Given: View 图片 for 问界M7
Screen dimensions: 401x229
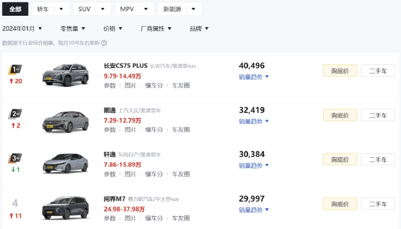Looking at the screenshot, I should pos(130,218).
